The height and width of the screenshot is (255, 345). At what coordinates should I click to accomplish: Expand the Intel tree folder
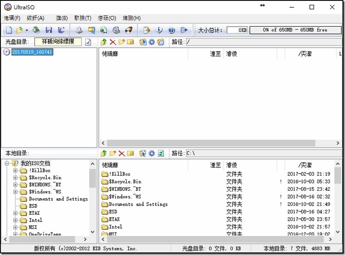click(x=15, y=220)
